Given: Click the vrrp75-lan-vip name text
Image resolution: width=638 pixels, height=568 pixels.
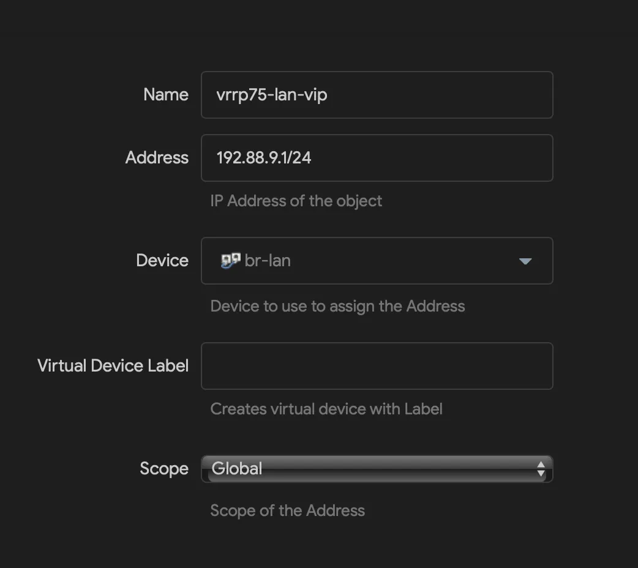Looking at the screenshot, I should coord(271,95).
